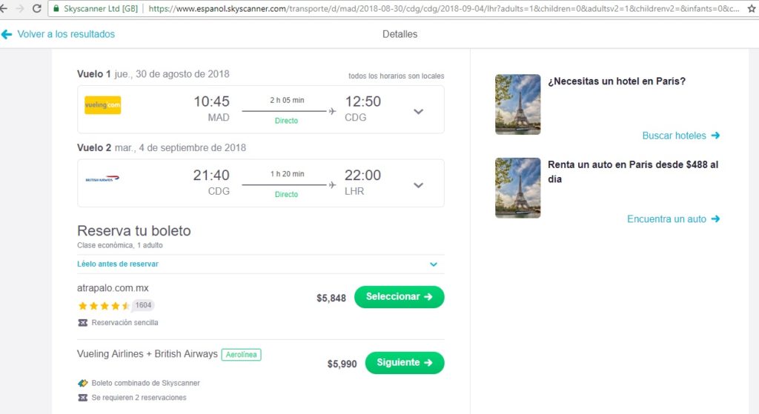Click the Detalles page title
The image size is (759, 414).
tap(400, 34)
